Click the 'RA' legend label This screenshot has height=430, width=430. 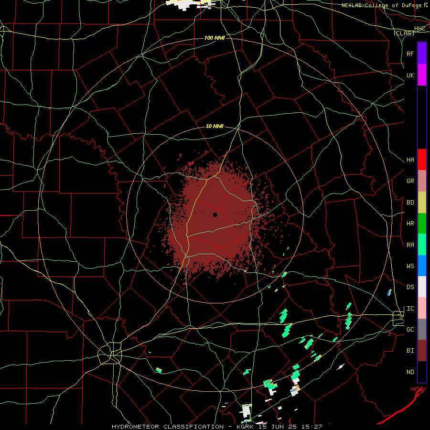[410, 245]
